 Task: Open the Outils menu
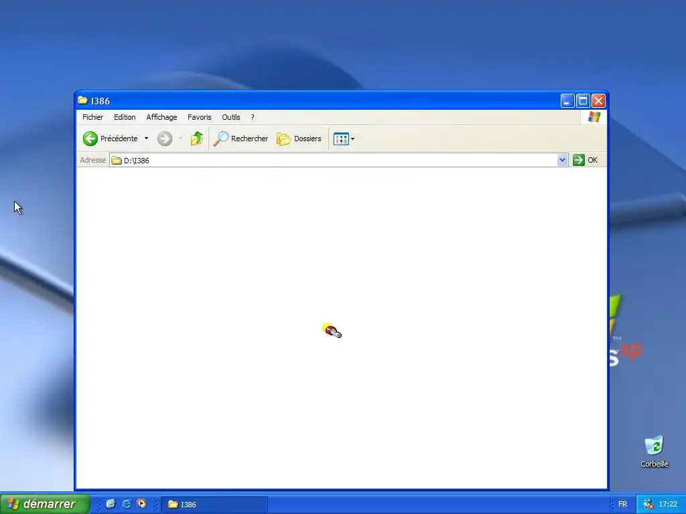click(231, 117)
